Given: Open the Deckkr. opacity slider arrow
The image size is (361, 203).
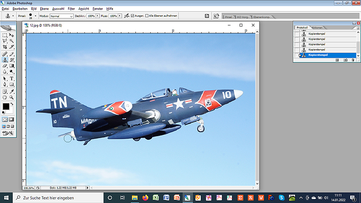Looking at the screenshot, I should tap(97, 16).
